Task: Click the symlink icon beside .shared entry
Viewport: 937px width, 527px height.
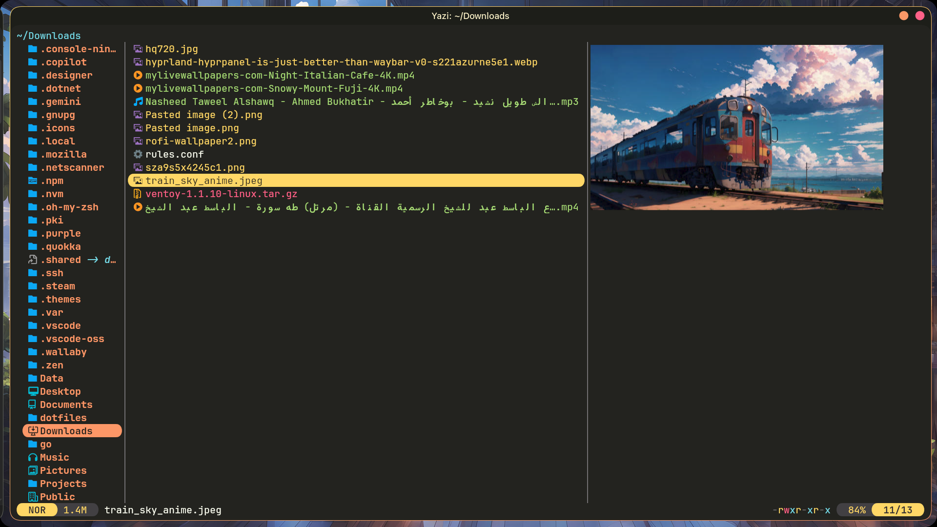Action: [33, 260]
